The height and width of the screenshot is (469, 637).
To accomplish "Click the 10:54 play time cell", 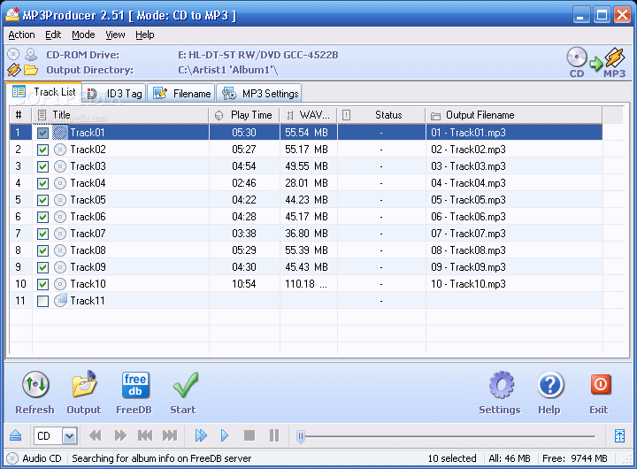I will click(x=244, y=284).
